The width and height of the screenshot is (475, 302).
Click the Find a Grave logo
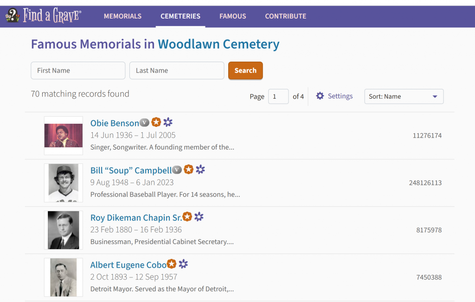pyautogui.click(x=43, y=15)
